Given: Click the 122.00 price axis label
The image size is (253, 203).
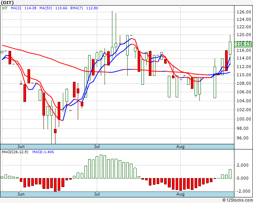Looking at the screenshot, I should (244, 27).
